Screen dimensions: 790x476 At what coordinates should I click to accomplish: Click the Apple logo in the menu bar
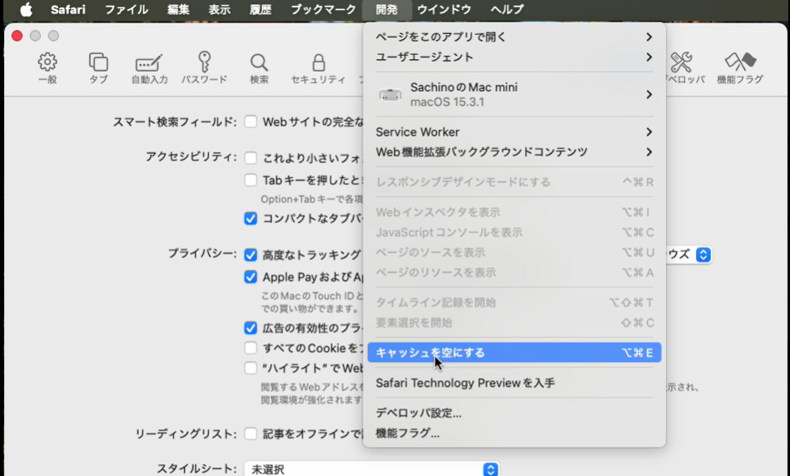26,10
